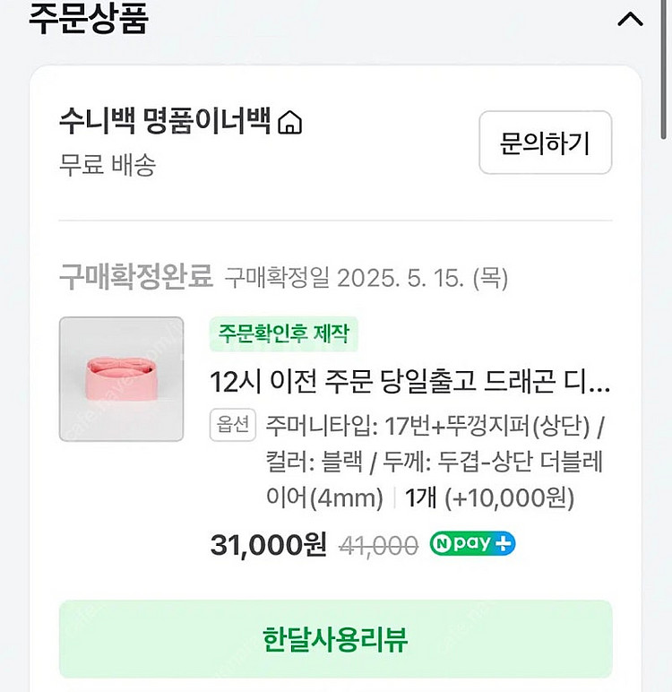Screen dimensions: 672x692
Task: Tap the 문의하기 button
Action: (545, 143)
